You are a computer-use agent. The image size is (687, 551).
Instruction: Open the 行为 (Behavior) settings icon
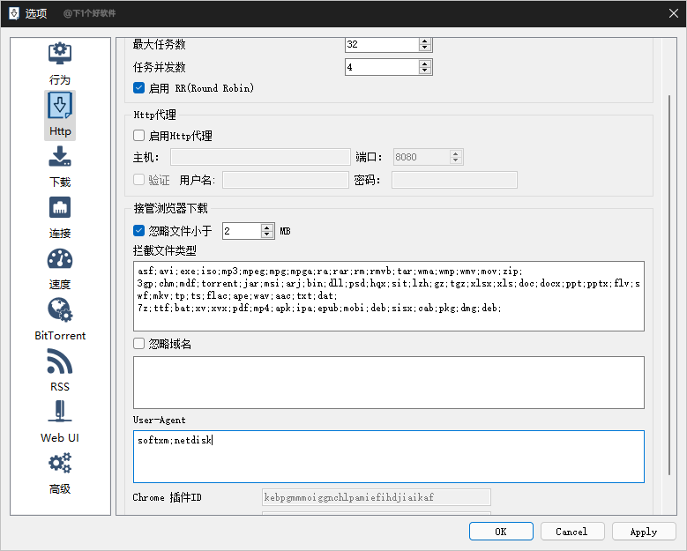pos(60,54)
